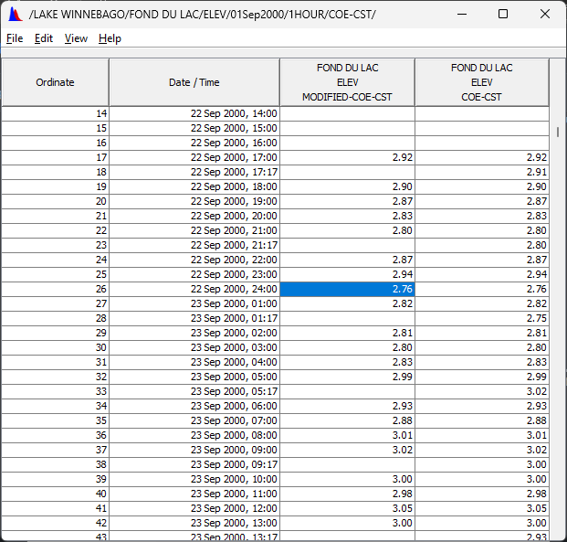Image resolution: width=567 pixels, height=542 pixels.
Task: Select MODIFIED value 2.94 in row 25
Action: tap(347, 274)
